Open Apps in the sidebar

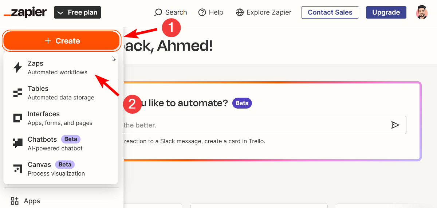tap(32, 201)
